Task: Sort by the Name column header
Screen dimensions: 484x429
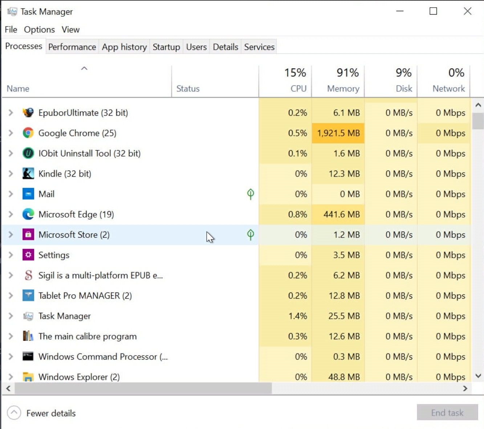Action: pos(87,81)
